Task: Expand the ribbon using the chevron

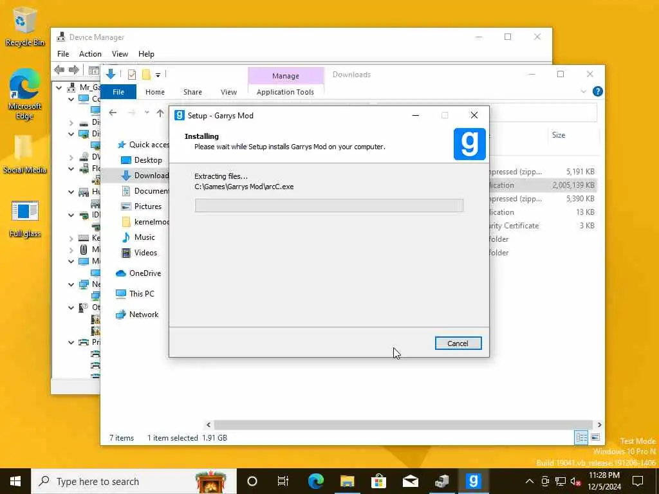Action: (583, 91)
